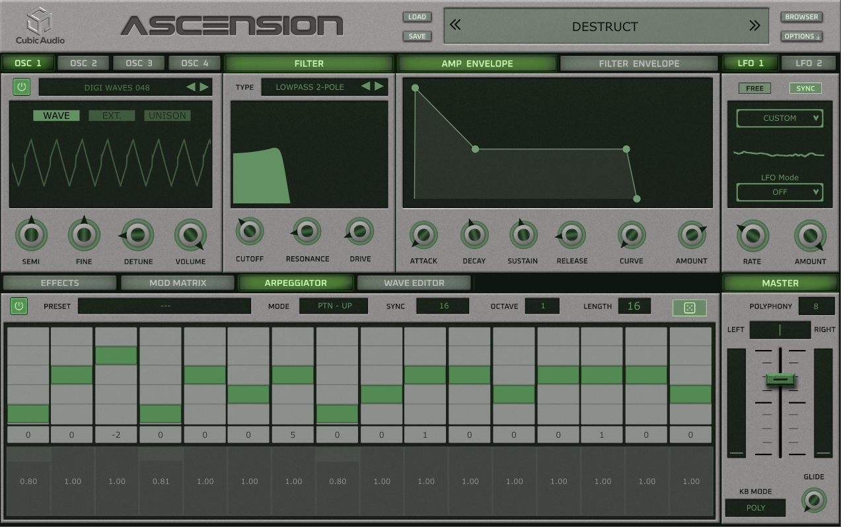This screenshot has height=527, width=841.
Task: Open the arpeggiator PRESET dropdown
Action: coord(165,306)
